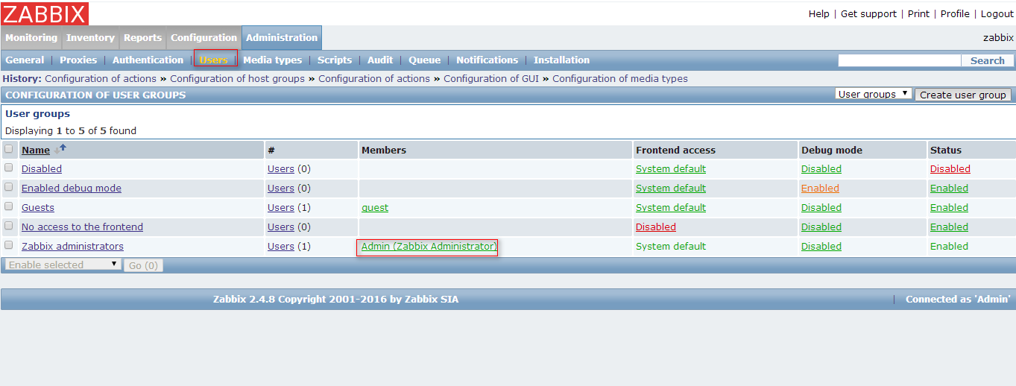
Task: Open the Zabbix administrators group
Action: click(72, 247)
